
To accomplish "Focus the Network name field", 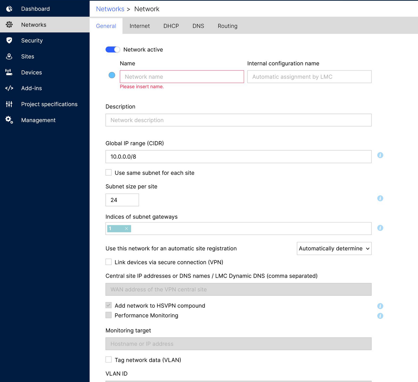I will pyautogui.click(x=182, y=77).
